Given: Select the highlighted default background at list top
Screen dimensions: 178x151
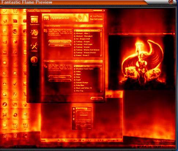Looking at the screenshot, I should [x=87, y=30].
